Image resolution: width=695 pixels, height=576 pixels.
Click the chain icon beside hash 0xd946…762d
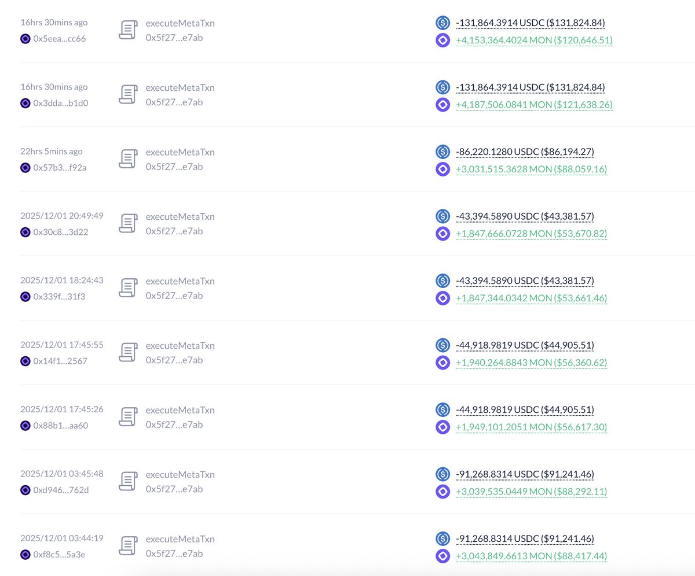coord(25,490)
